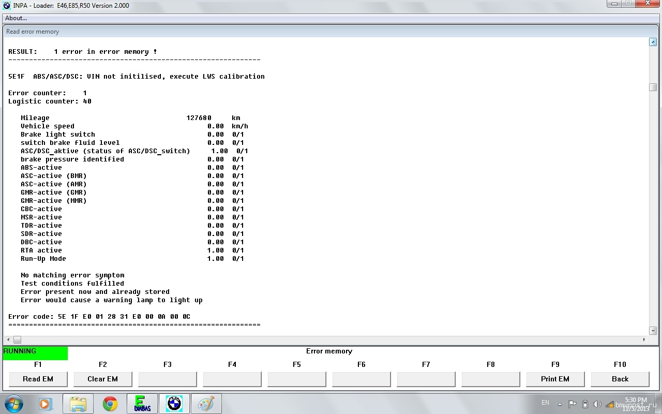Select the BMW INPA taskbar icon
This screenshot has width=662, height=414.
[174, 404]
